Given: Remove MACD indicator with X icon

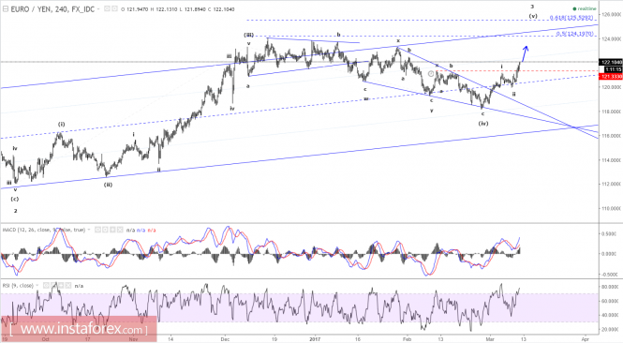Looking at the screenshot, I should point(120,230).
